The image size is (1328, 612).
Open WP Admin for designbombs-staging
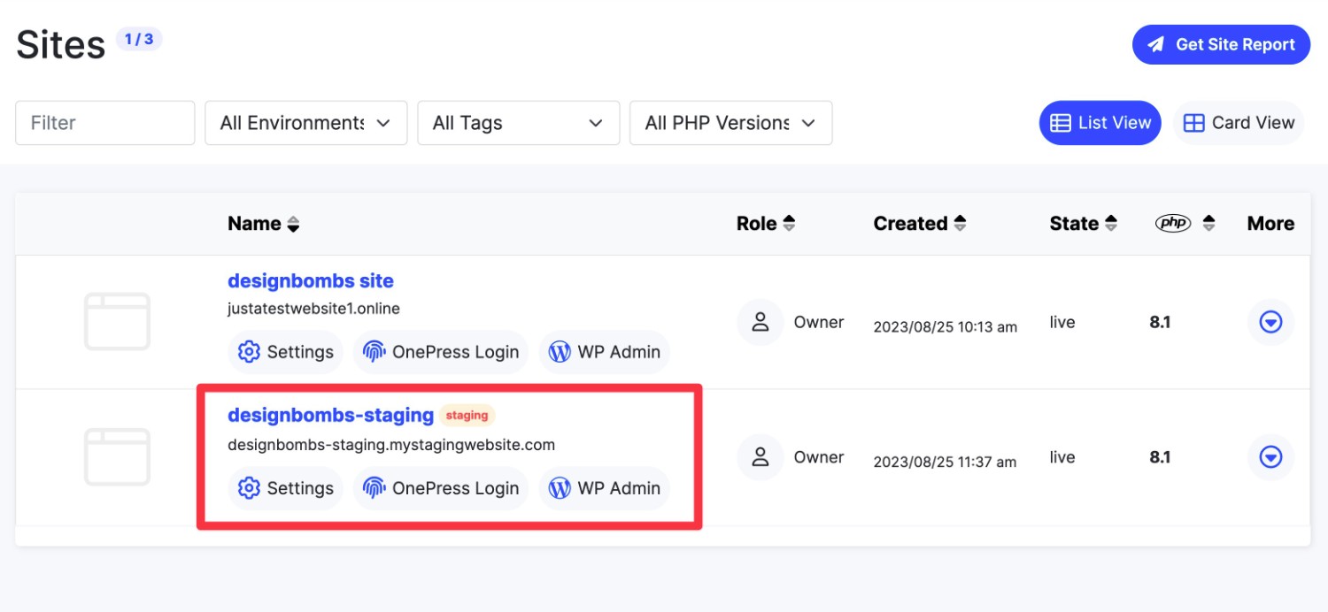605,488
